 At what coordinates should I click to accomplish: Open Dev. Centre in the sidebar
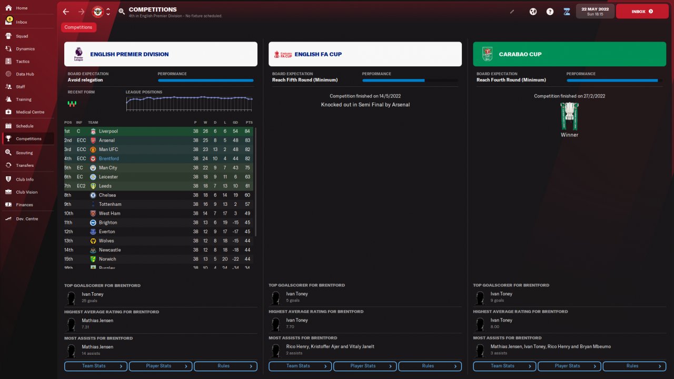27,218
